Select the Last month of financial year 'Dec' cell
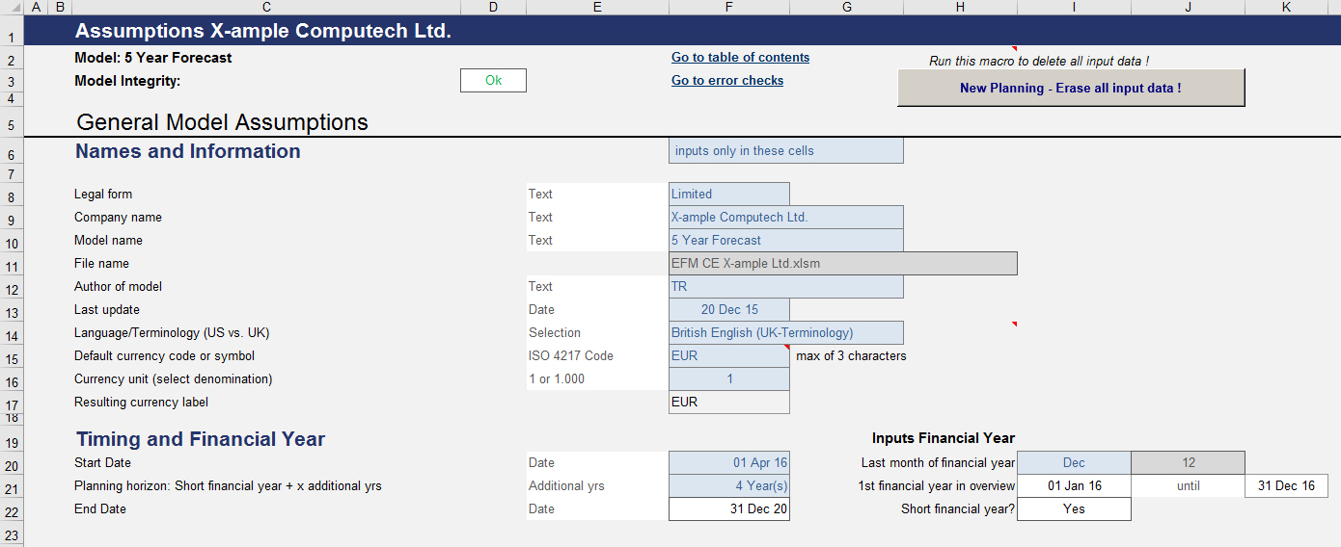1341x547 pixels. pyautogui.click(x=1074, y=463)
